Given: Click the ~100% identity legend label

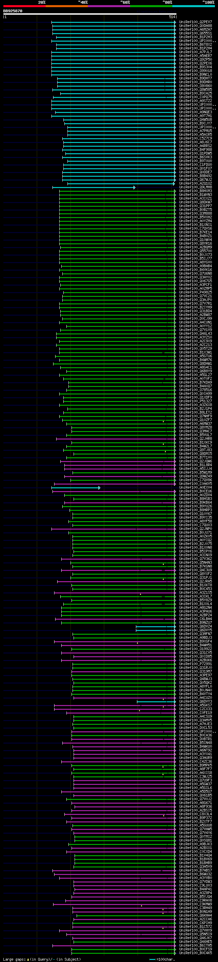Looking at the screenshot, I should click(208, 2).
